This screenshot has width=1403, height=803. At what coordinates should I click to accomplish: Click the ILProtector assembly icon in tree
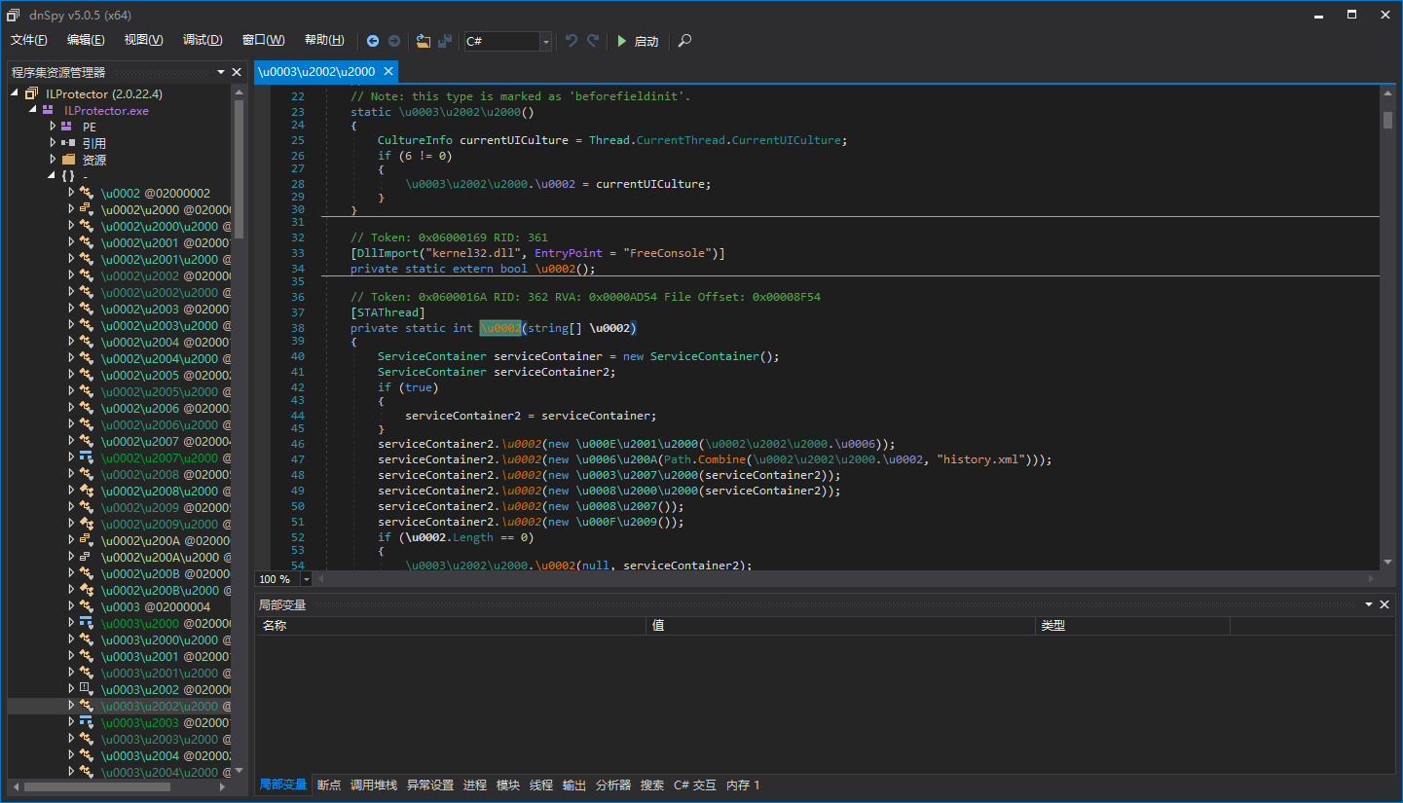coord(32,93)
